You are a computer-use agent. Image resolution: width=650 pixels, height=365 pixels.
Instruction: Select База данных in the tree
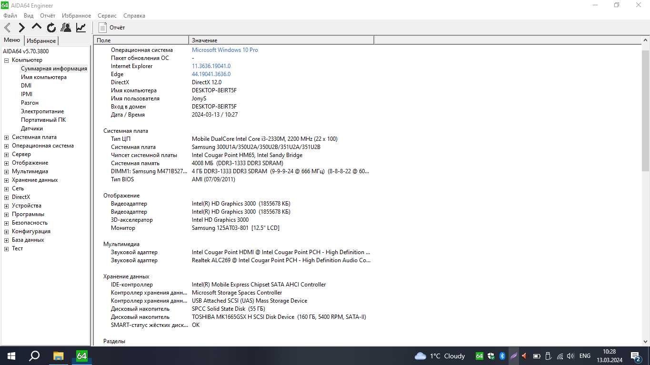pyautogui.click(x=28, y=240)
